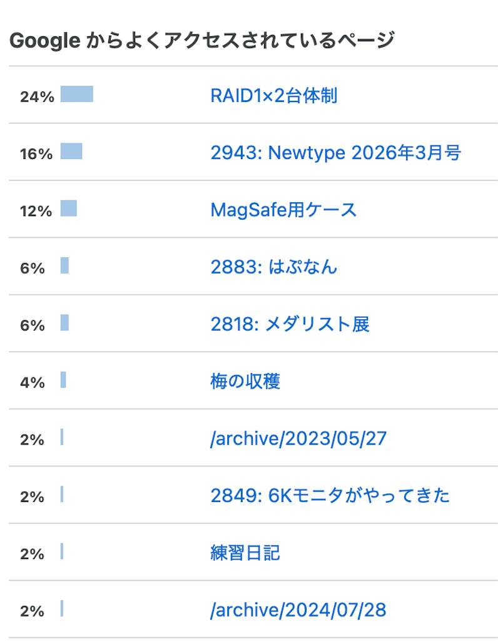The height and width of the screenshot is (641, 498).
Task: Open 2849: 6Kモニタがやってきた link
Action: tap(330, 496)
